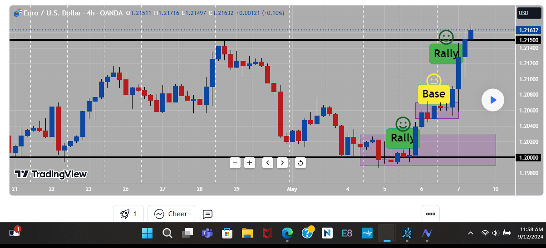
Task: Click the Cheer button
Action: (171, 214)
